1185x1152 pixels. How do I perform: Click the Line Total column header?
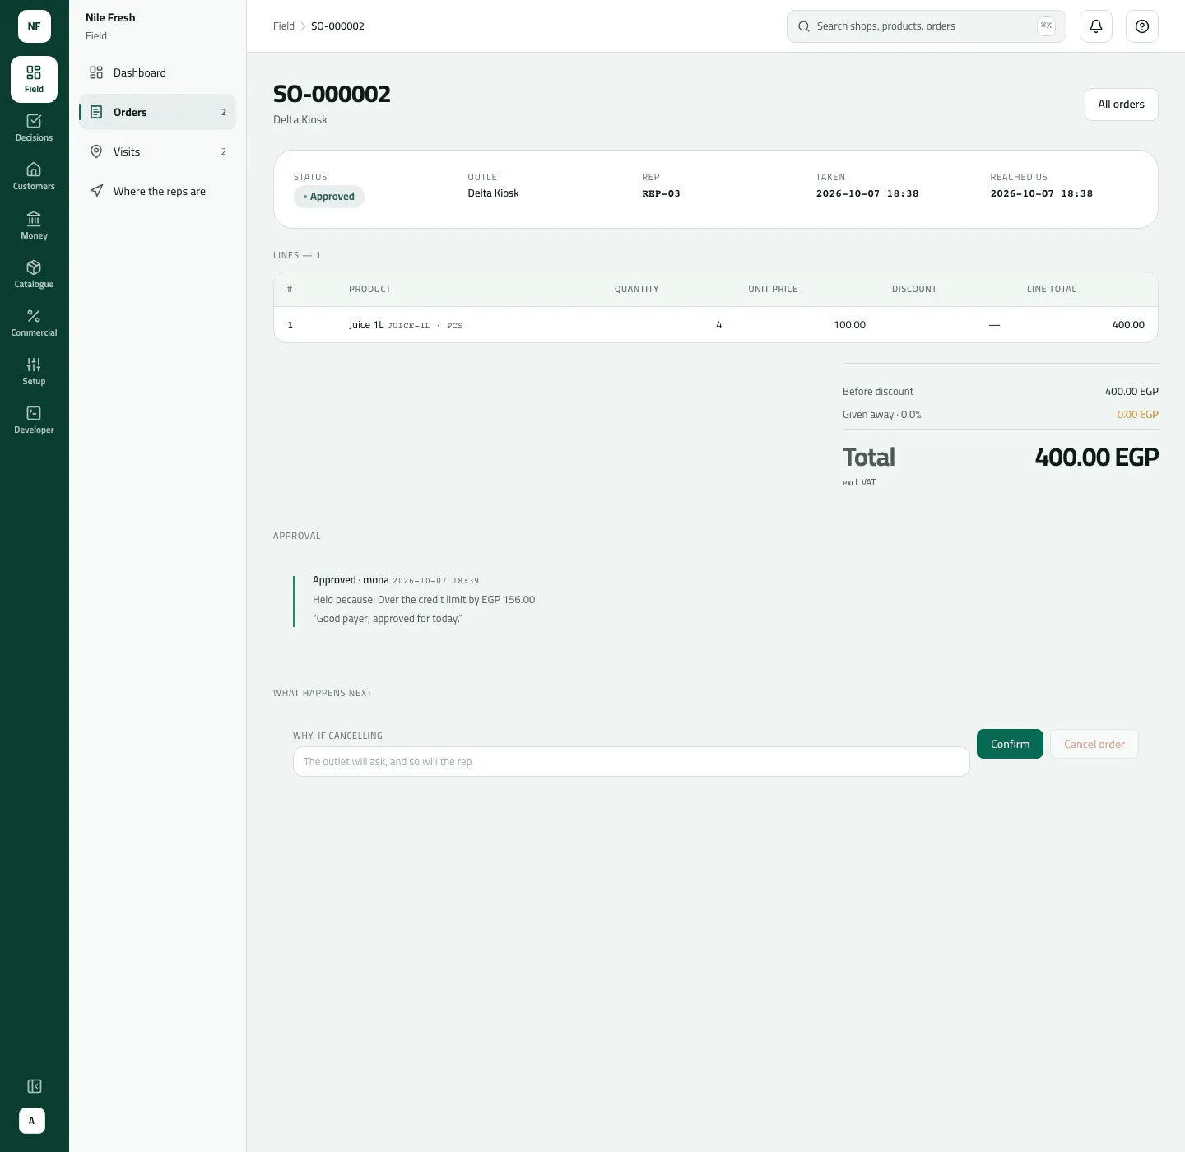[x=1051, y=289]
